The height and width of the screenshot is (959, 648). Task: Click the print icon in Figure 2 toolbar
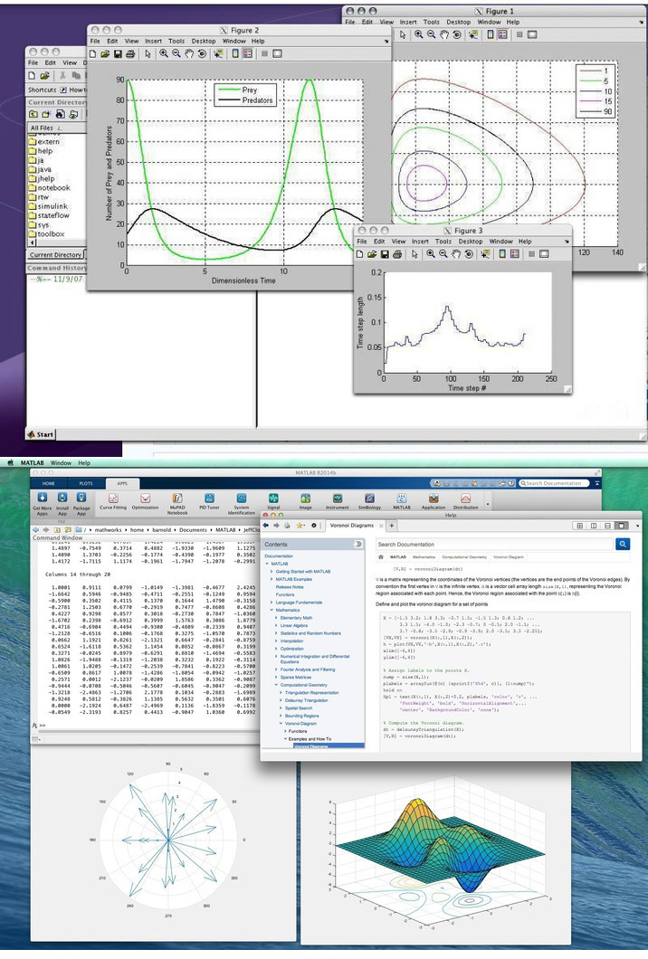point(131,53)
